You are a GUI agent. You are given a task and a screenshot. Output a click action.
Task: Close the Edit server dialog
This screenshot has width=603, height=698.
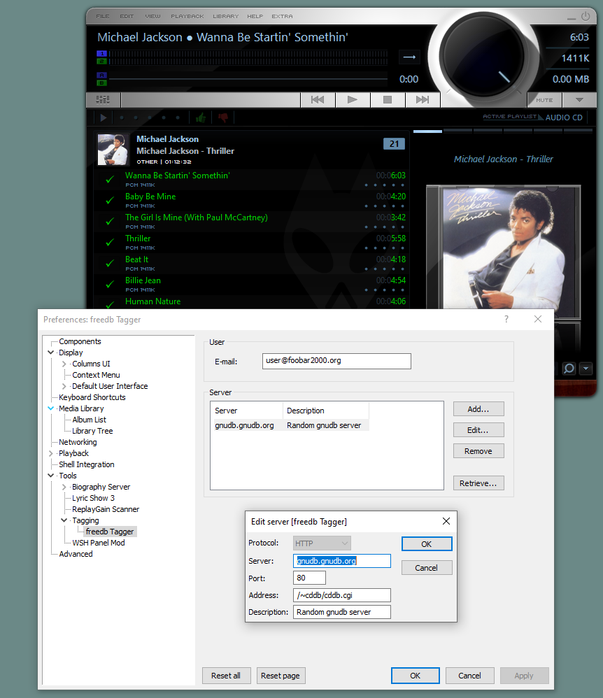(446, 521)
